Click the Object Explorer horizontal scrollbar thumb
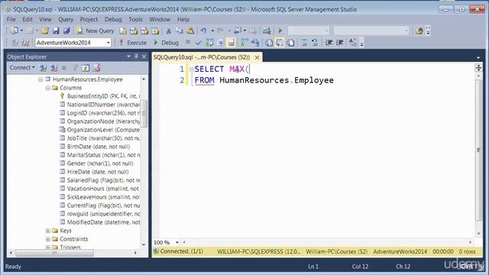The image size is (489, 275). pos(54,253)
